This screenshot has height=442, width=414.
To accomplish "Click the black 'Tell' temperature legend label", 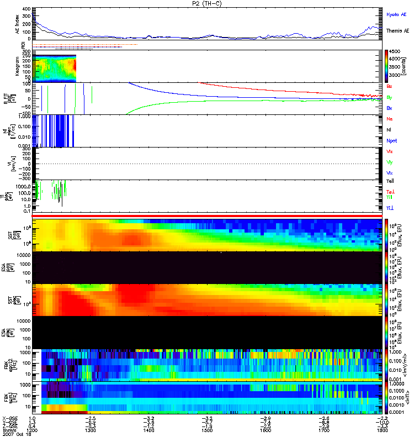I will coord(390,181).
